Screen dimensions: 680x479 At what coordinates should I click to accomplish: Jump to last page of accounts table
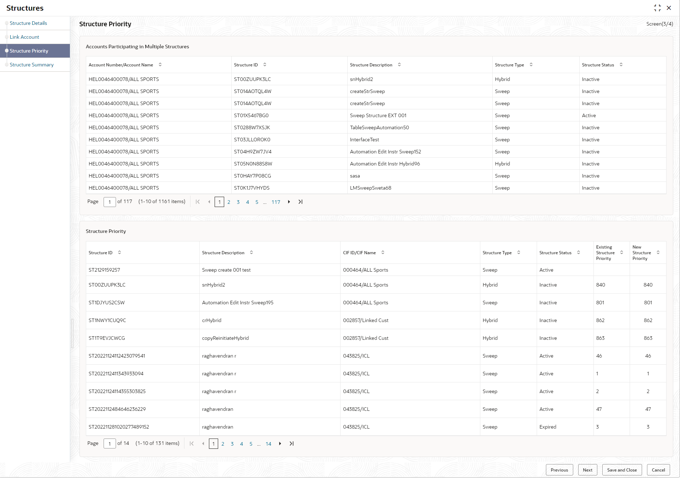300,202
